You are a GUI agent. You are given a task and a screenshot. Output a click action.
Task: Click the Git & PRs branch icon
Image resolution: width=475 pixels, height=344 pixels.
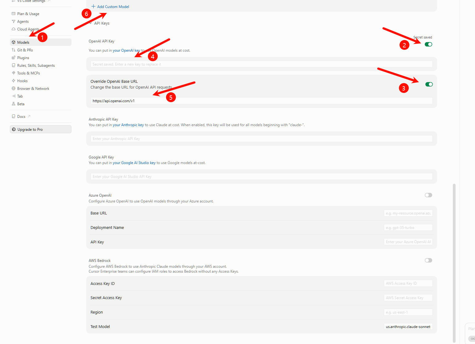click(x=14, y=50)
